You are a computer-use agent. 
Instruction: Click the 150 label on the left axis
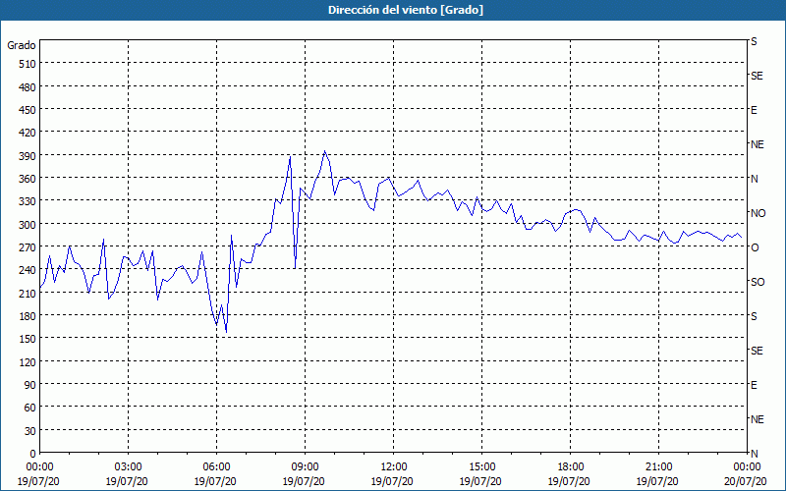tap(28, 339)
